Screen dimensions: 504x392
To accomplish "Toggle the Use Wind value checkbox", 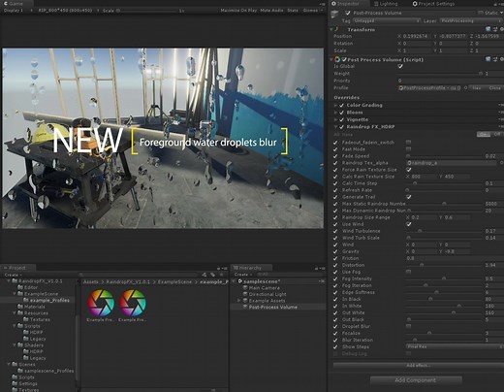I will click(x=409, y=224).
